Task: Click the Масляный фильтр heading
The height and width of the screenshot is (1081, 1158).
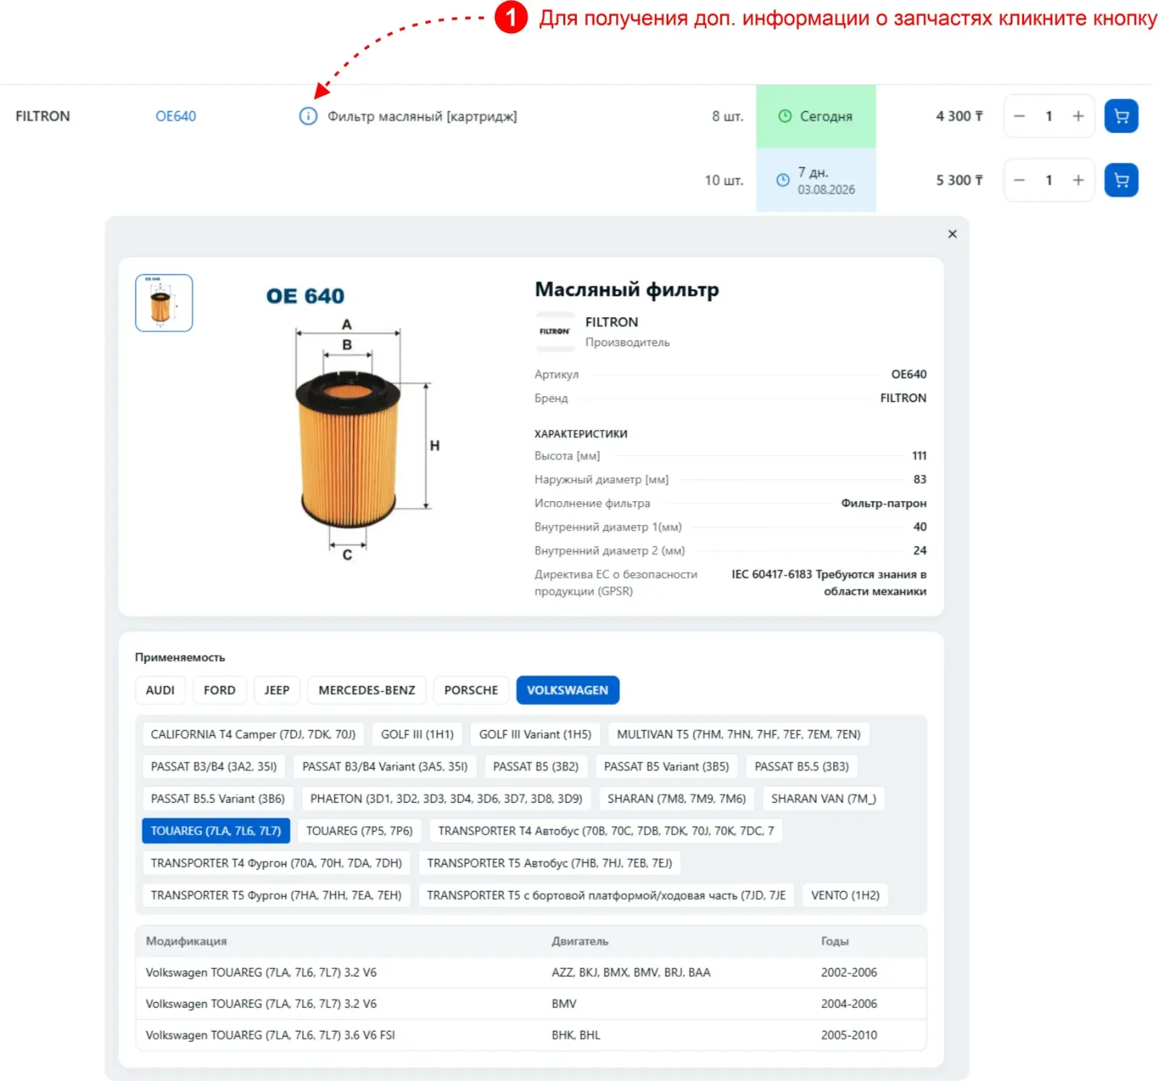Action: pos(627,290)
